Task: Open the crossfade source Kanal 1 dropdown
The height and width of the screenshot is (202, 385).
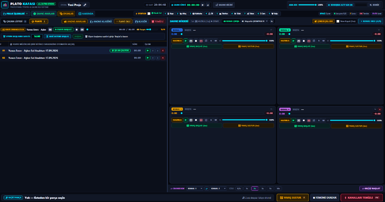Action: pos(195,188)
